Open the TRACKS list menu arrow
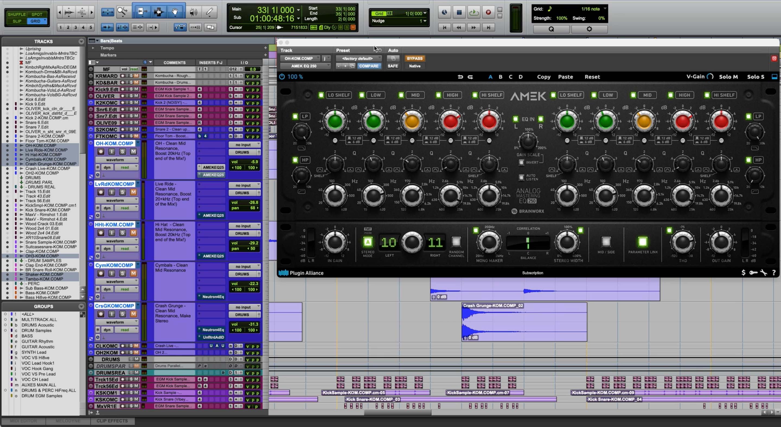Image resolution: width=781 pixels, height=427 pixels. [81, 41]
